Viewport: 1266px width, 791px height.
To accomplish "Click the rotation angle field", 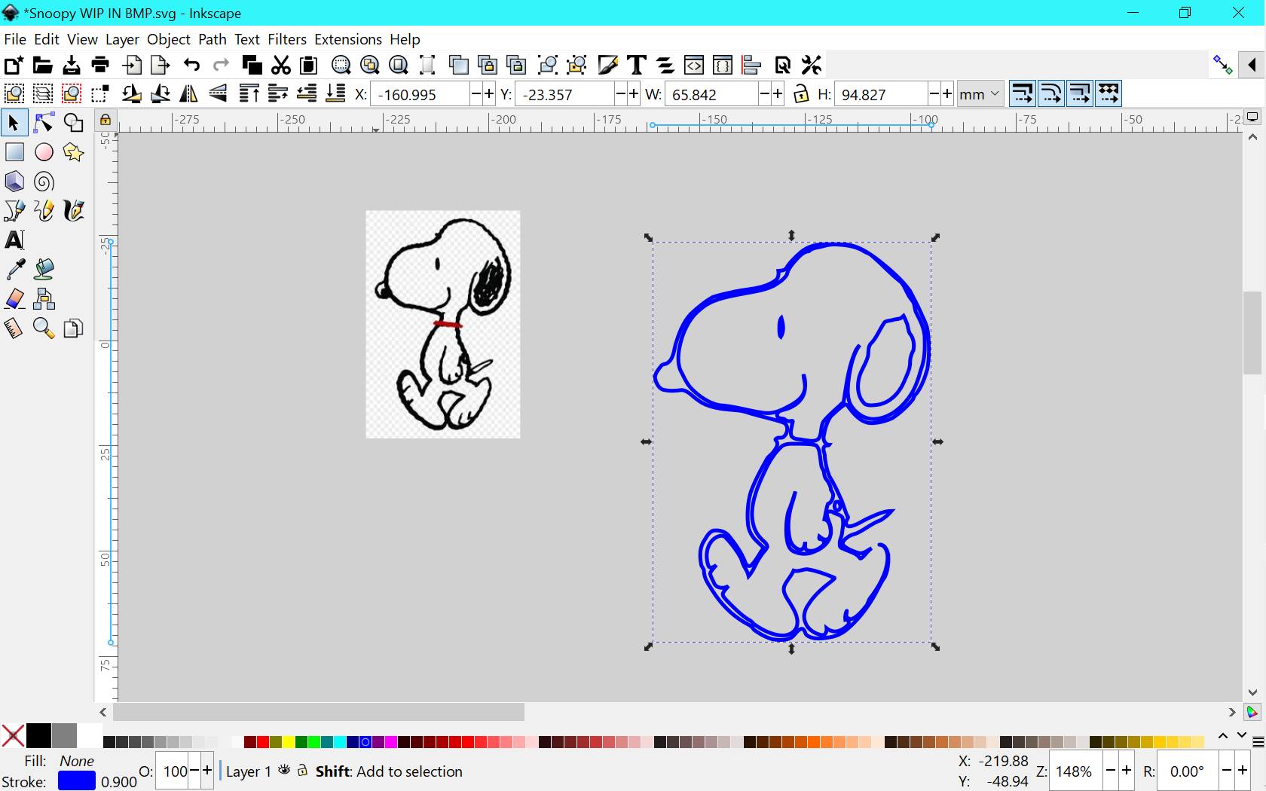I will [x=1188, y=771].
